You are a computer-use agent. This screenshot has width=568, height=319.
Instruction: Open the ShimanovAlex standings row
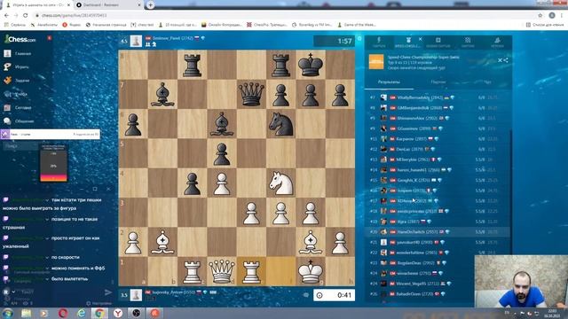coord(438,118)
